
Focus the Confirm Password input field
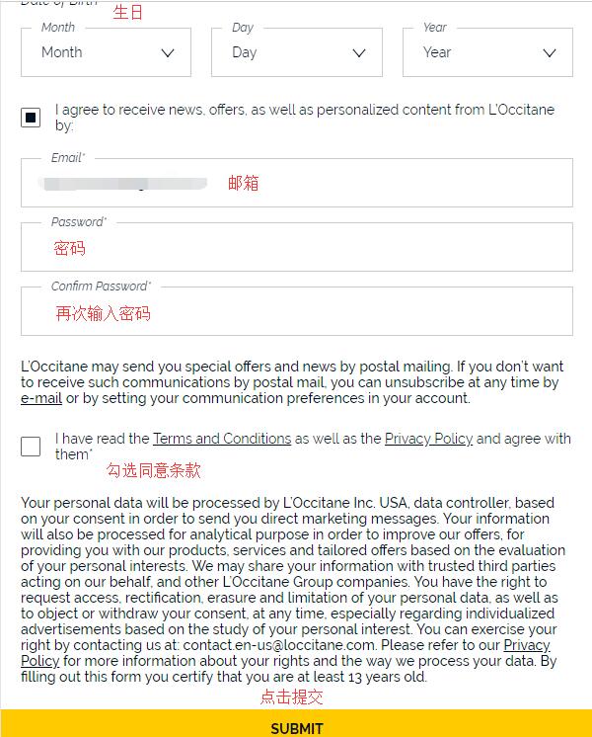(297, 311)
